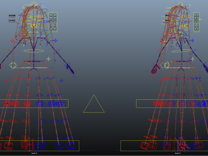Select left rig's red cross locator beside skirt
This screenshot has width=208, height=156.
6,81
